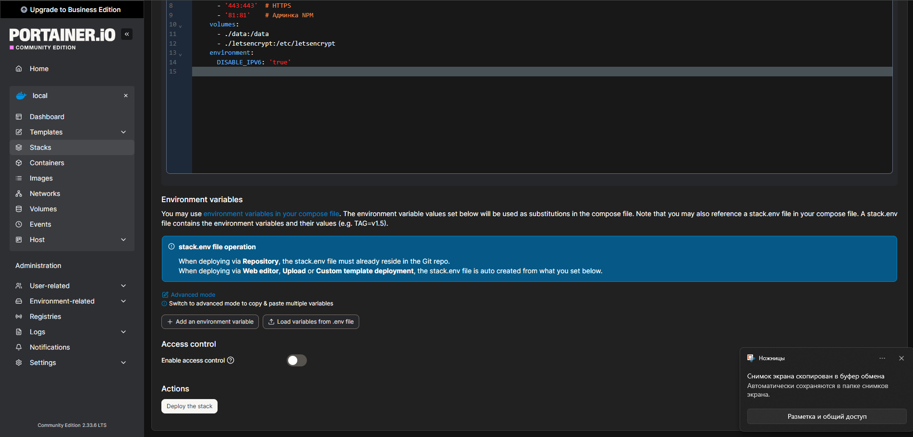This screenshot has width=913, height=437.
Task: Go to Networks in sidebar
Action: click(x=72, y=194)
